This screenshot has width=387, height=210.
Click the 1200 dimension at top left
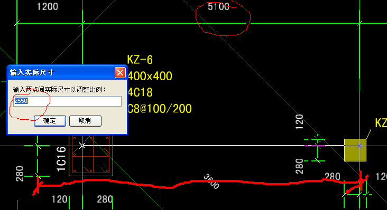[48, 7]
